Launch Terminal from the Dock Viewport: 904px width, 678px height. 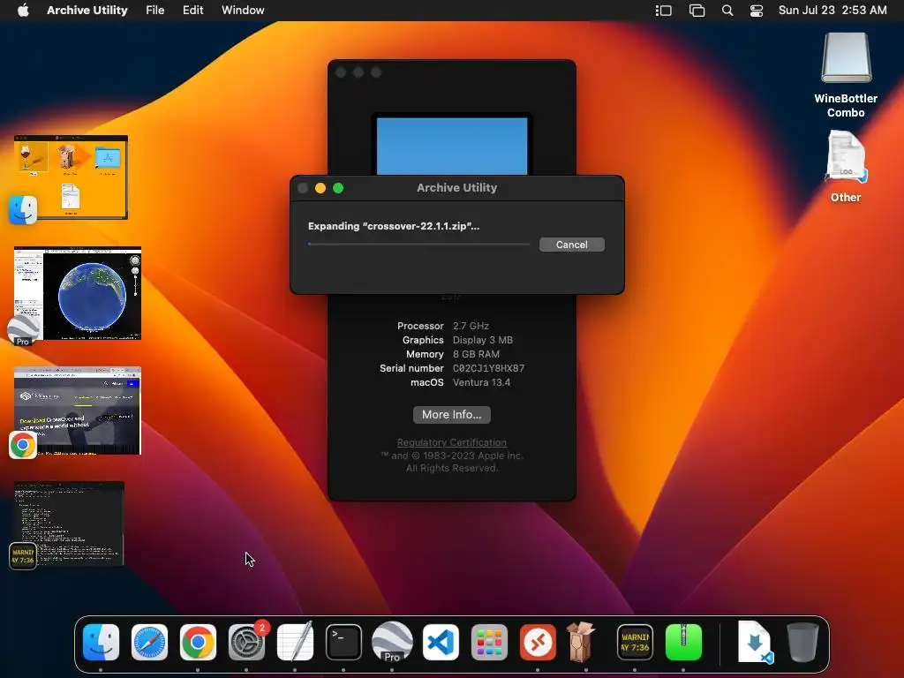pos(343,643)
